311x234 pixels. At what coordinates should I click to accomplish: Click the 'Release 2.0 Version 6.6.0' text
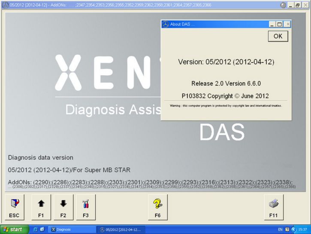[226, 83]
